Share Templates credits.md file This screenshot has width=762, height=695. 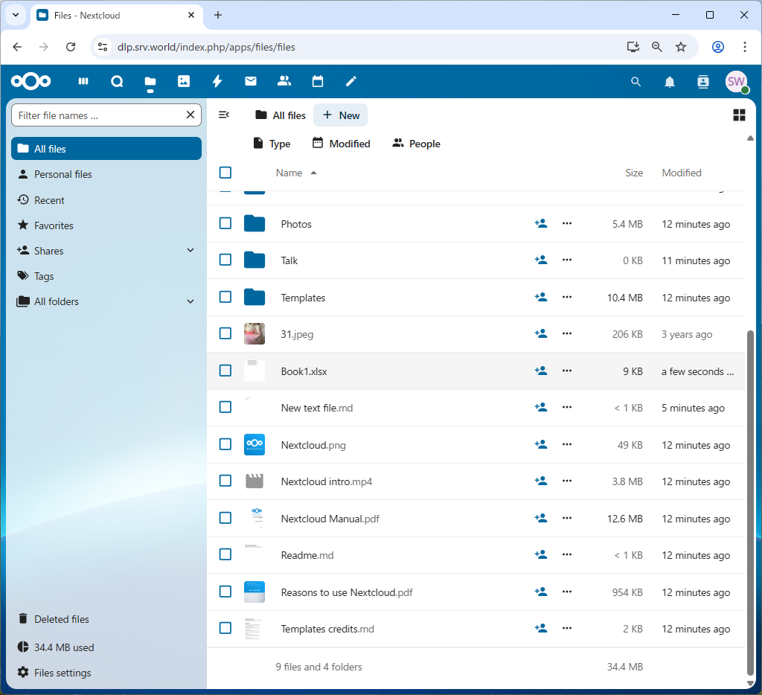pyautogui.click(x=541, y=628)
